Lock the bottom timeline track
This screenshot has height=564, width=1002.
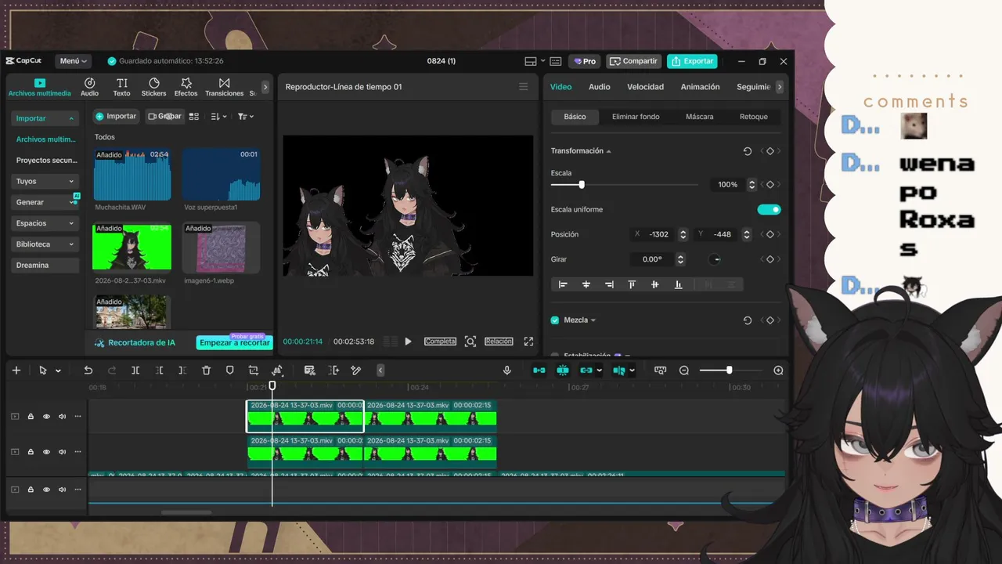tap(31, 490)
